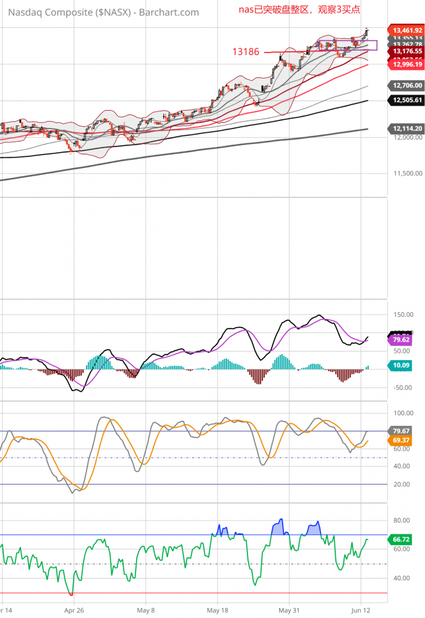Select the red 12,996.19 price tag

click(406, 64)
